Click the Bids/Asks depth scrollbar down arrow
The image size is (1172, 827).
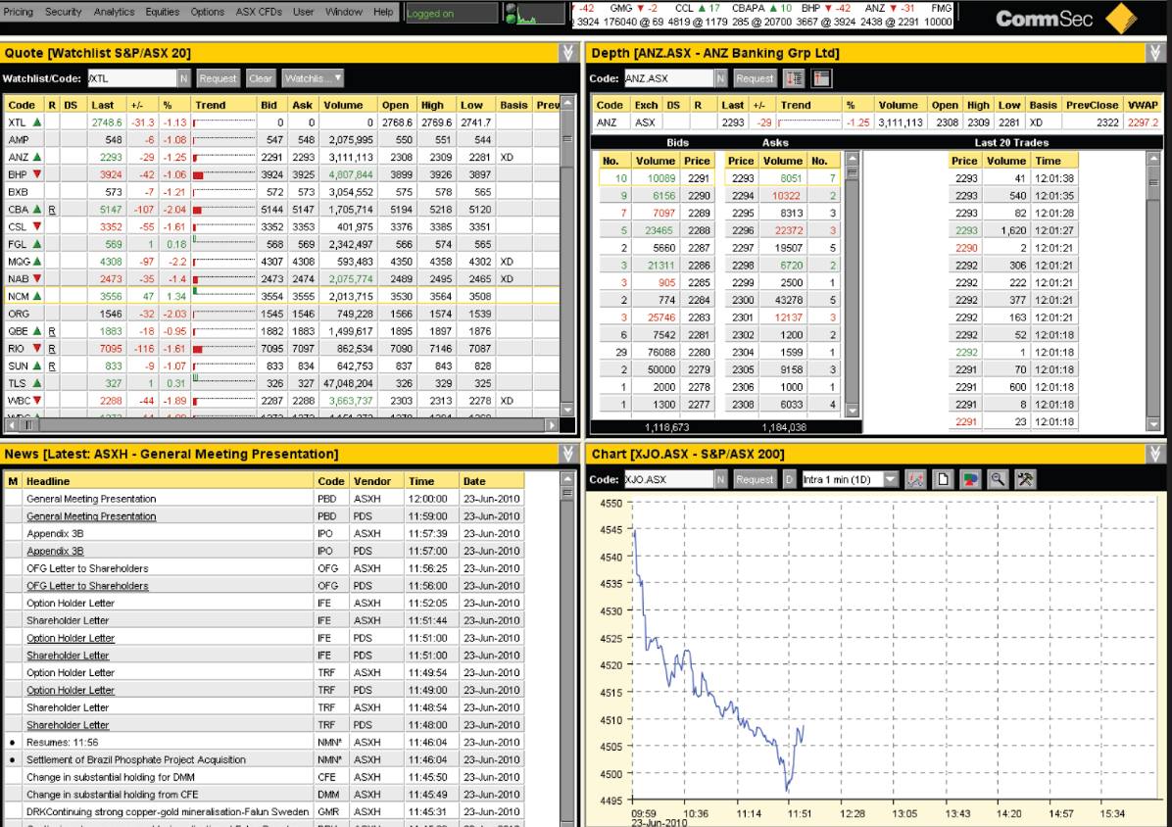pos(853,411)
